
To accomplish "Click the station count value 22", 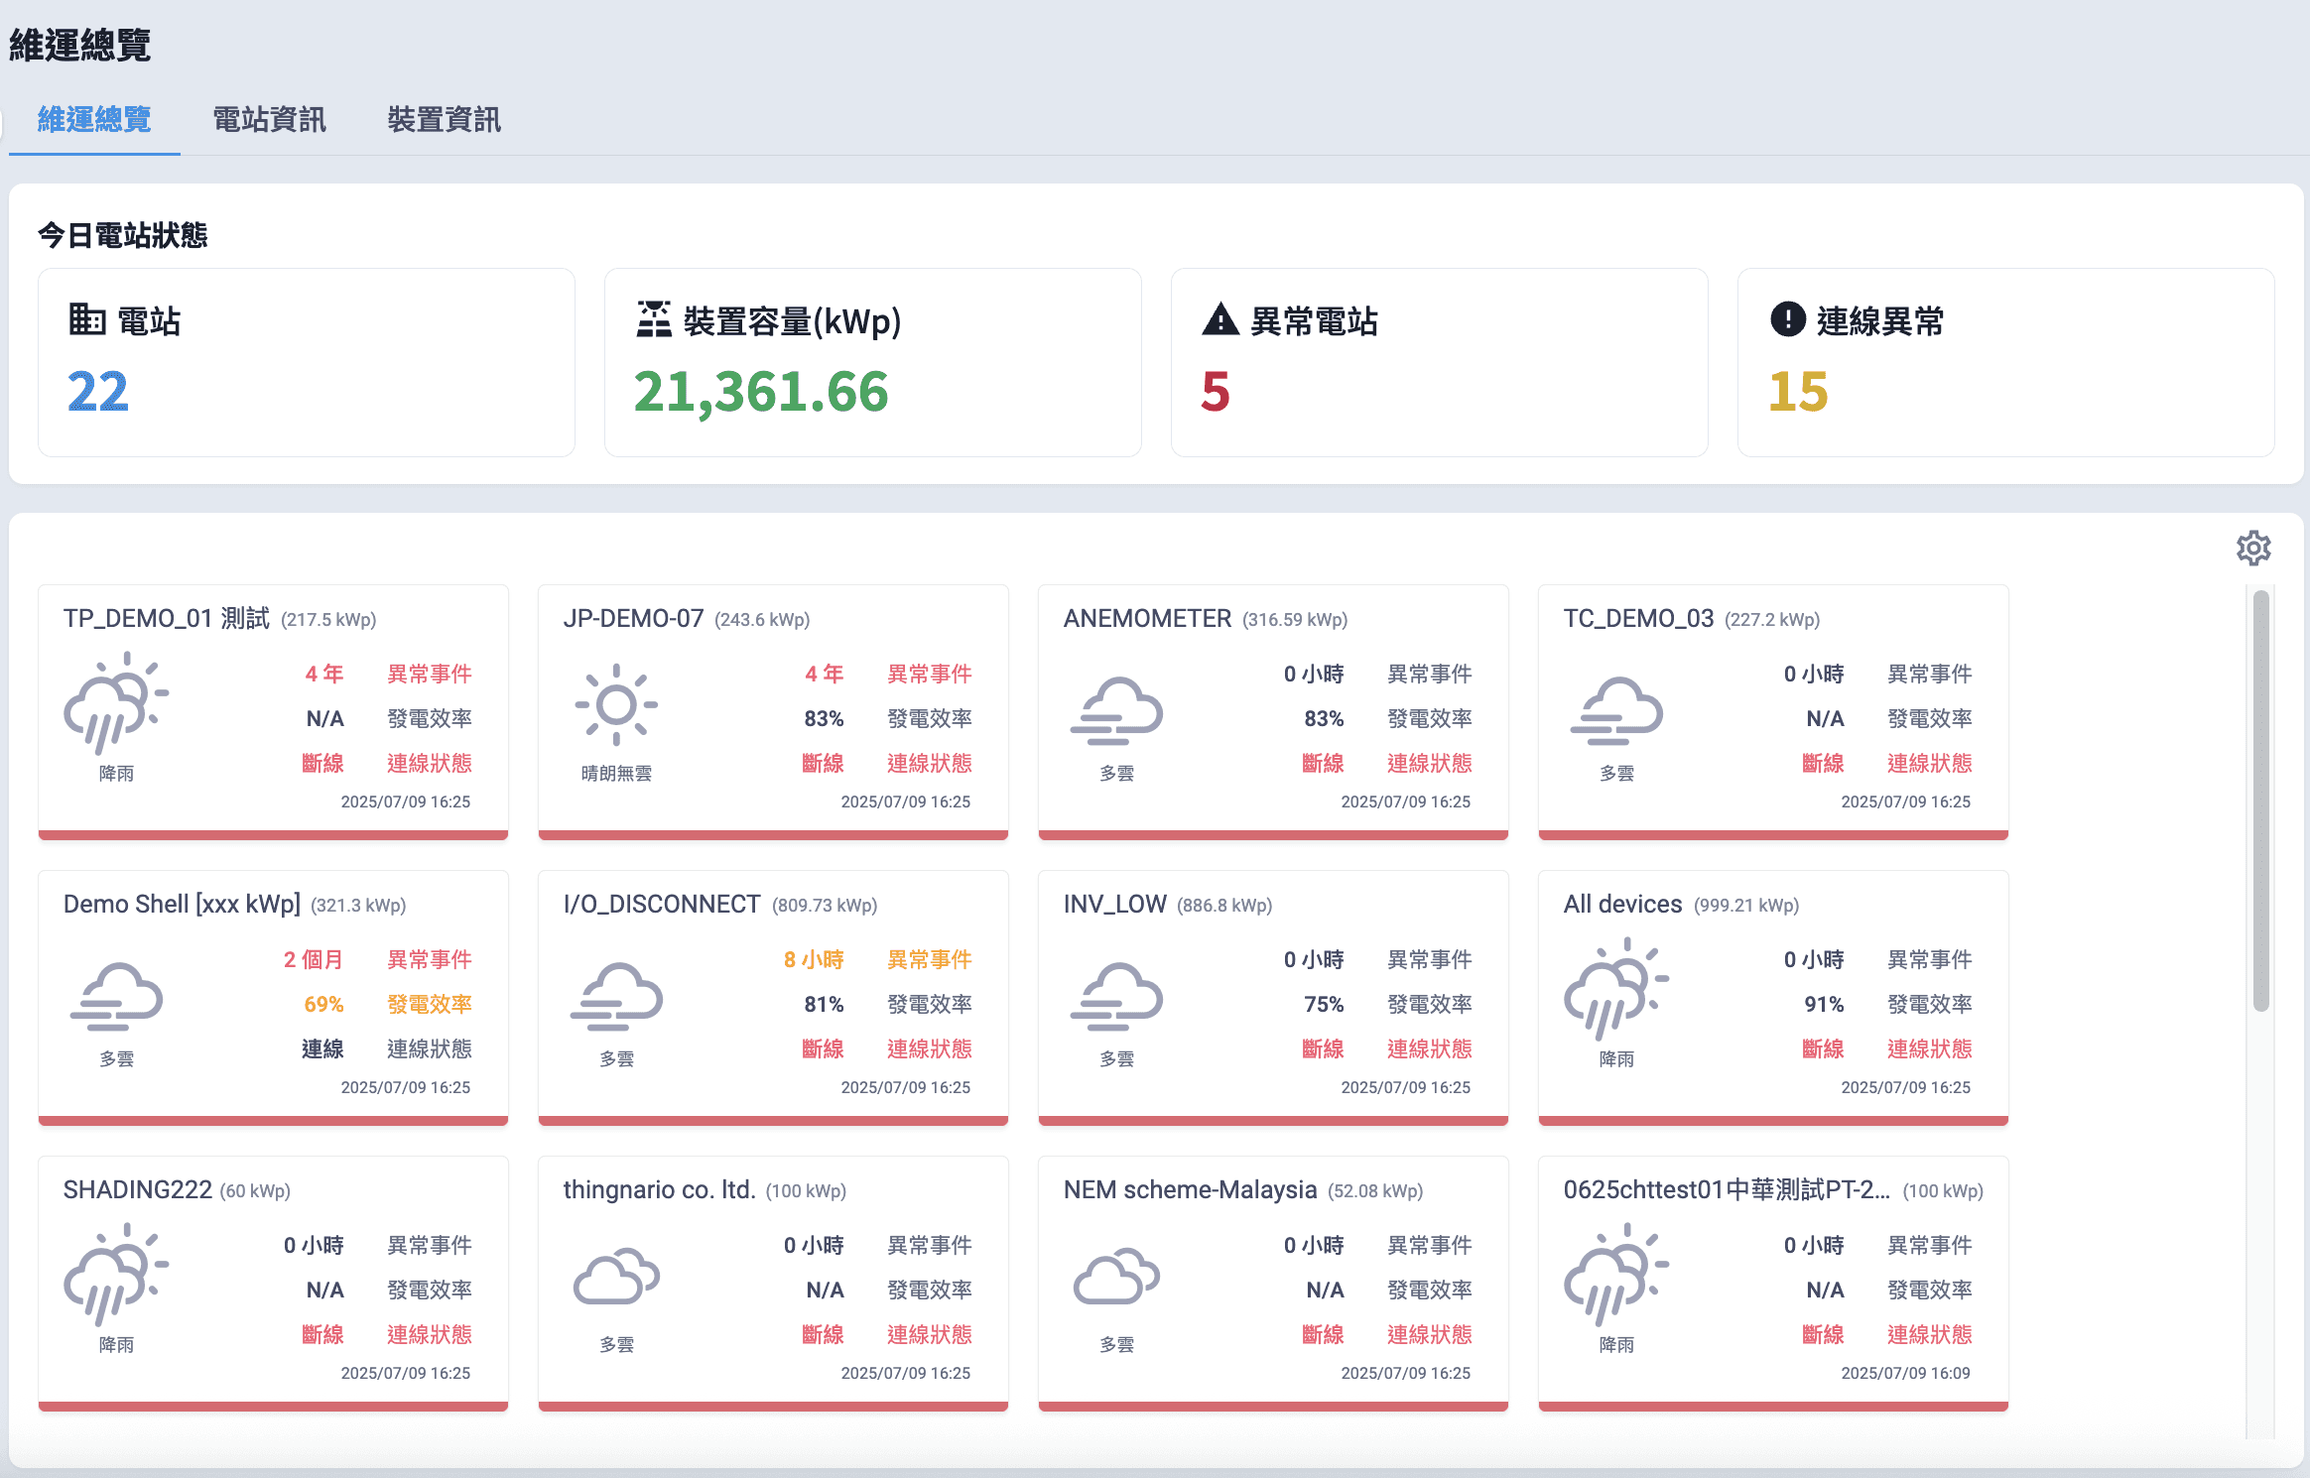I will pos(97,392).
